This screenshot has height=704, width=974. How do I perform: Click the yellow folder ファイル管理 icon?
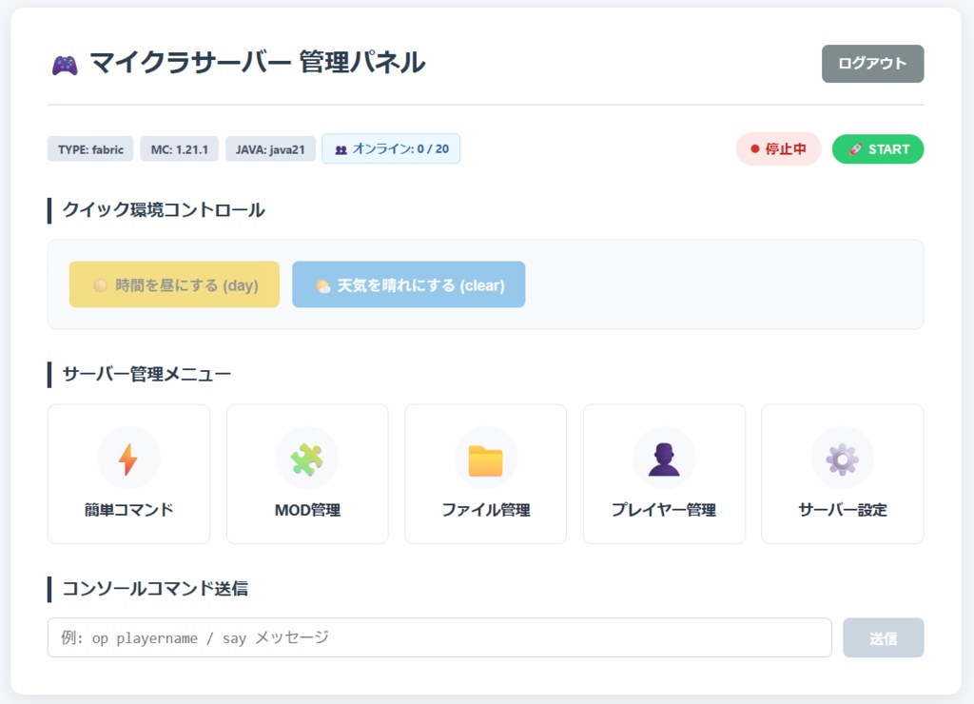485,460
